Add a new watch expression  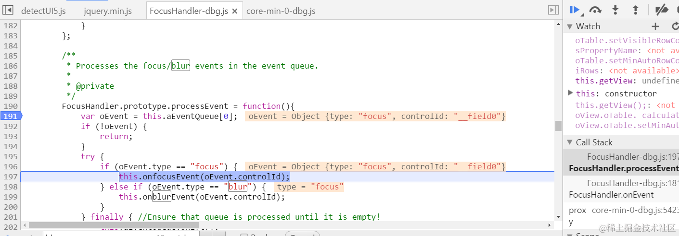point(655,26)
